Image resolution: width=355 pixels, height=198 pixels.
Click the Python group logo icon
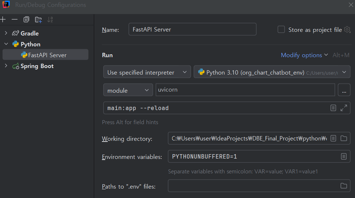(16, 44)
